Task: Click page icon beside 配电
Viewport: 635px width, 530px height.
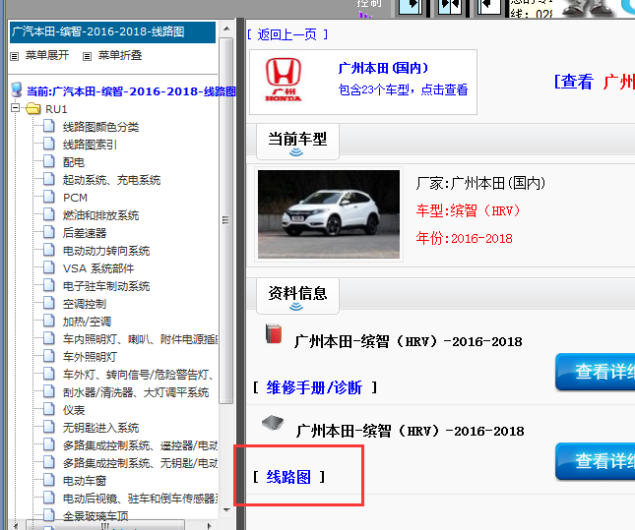Action: pos(49,161)
